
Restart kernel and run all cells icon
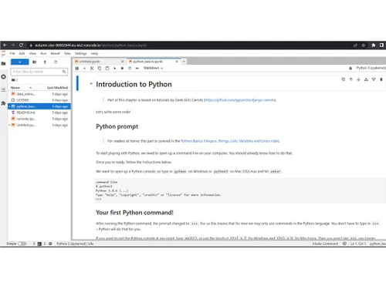point(137,68)
